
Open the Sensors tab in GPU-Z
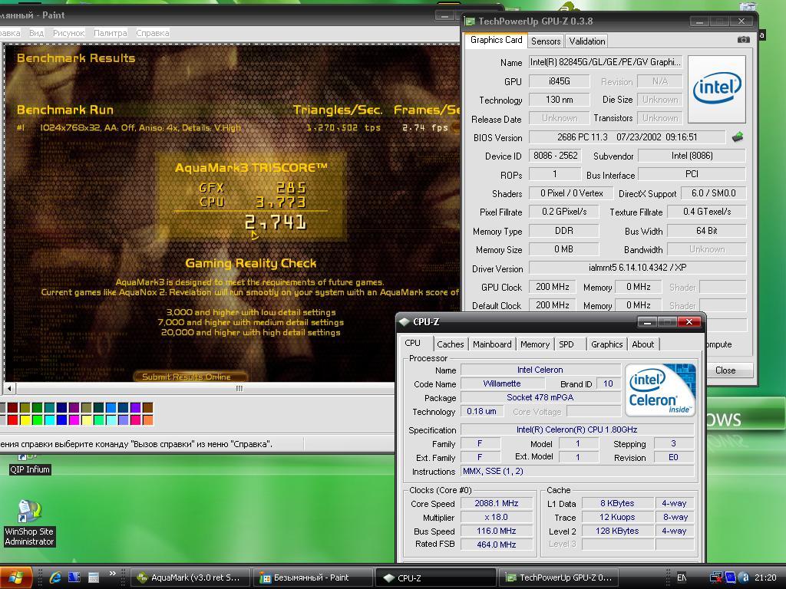pyautogui.click(x=546, y=41)
